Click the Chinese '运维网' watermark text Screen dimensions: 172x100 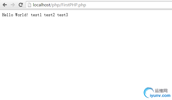pyautogui.click(x=161, y=91)
